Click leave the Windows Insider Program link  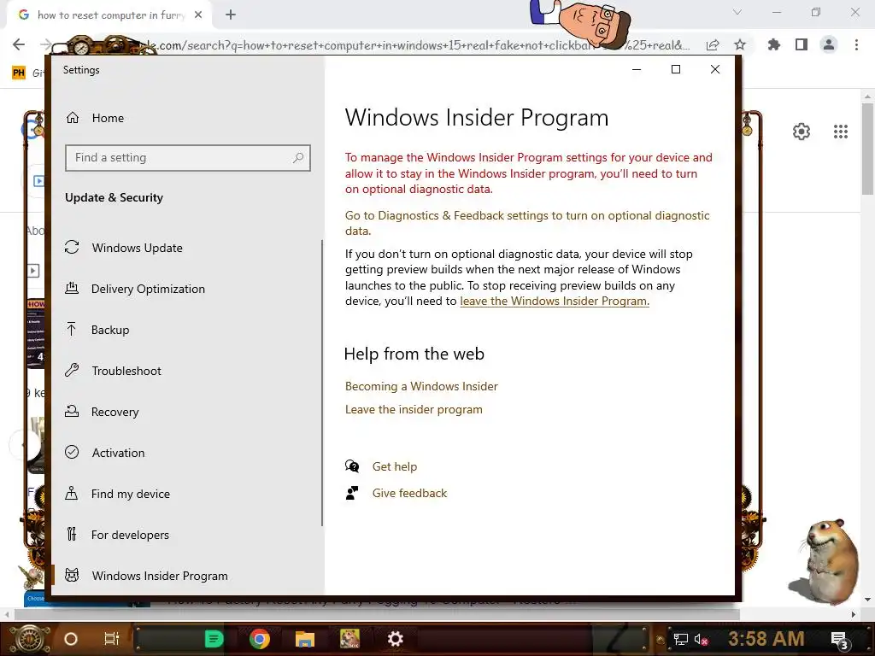pyautogui.click(x=554, y=302)
